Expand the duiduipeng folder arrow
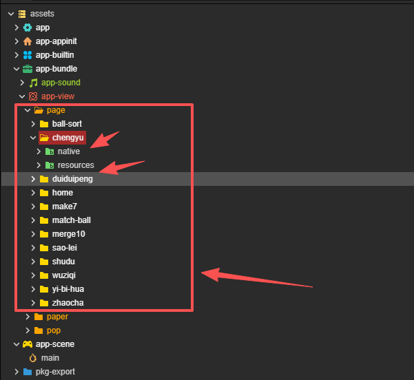This screenshot has height=380, width=414. coord(33,179)
